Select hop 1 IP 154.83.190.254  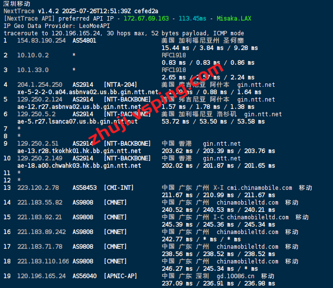click(x=41, y=41)
